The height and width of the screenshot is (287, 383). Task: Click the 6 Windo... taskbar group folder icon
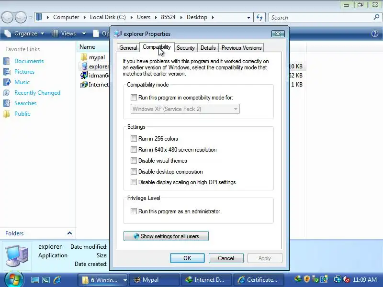tap(85, 280)
